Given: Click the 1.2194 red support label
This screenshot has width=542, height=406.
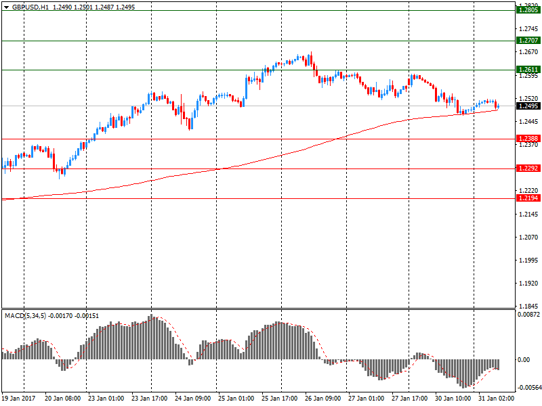Looking at the screenshot, I should click(x=528, y=198).
